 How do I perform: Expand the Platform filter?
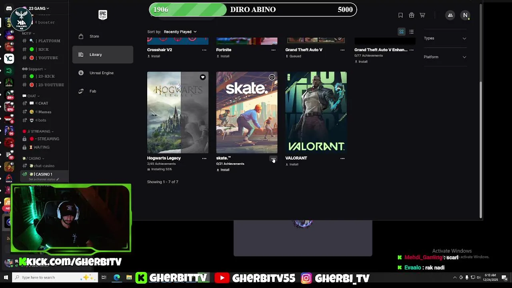[x=445, y=57]
